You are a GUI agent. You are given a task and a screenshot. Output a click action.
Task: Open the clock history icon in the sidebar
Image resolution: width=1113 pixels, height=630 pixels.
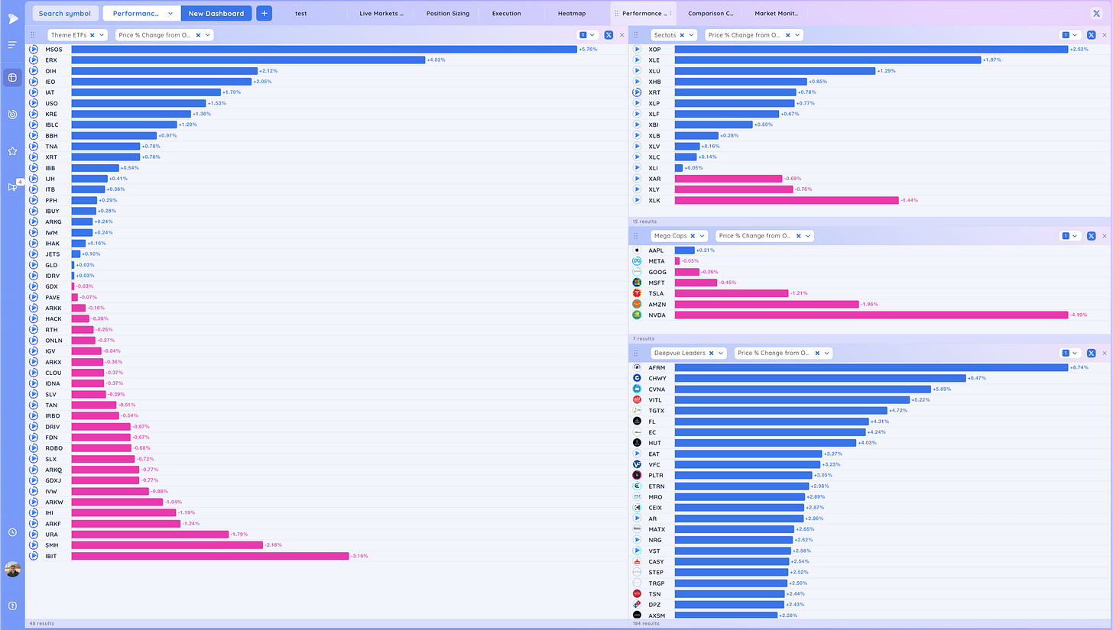(12, 532)
